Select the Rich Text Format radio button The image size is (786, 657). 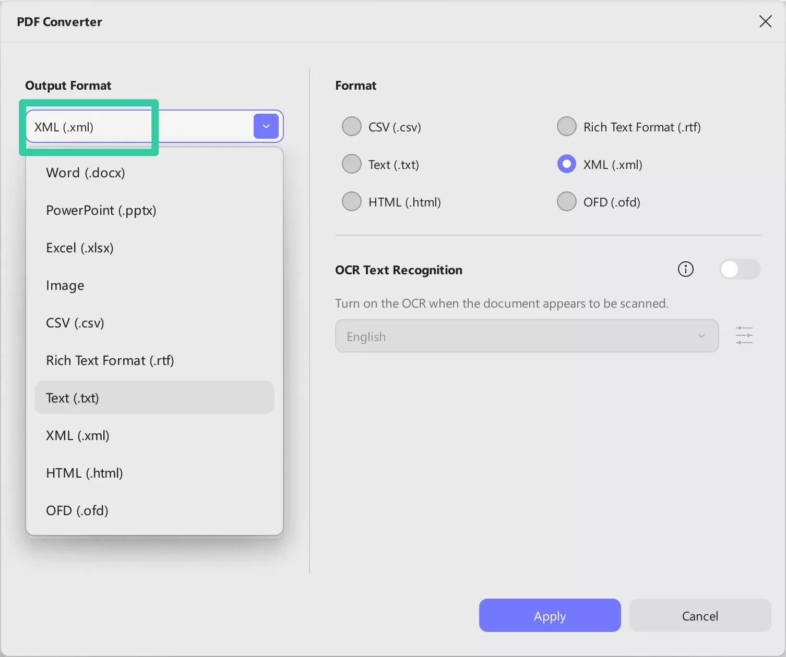coord(567,127)
